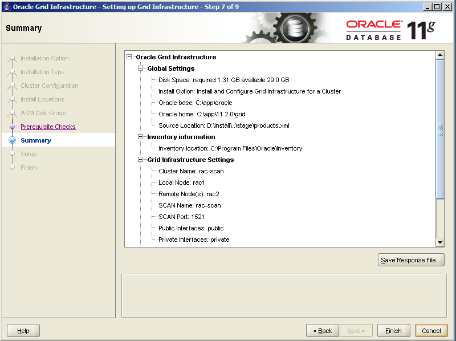This screenshot has width=456, height=341.
Task: Click the Install Locations step
Action: (42, 99)
